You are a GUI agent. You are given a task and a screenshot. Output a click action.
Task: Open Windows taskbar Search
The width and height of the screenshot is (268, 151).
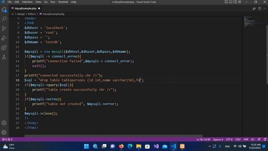coord(95,146)
